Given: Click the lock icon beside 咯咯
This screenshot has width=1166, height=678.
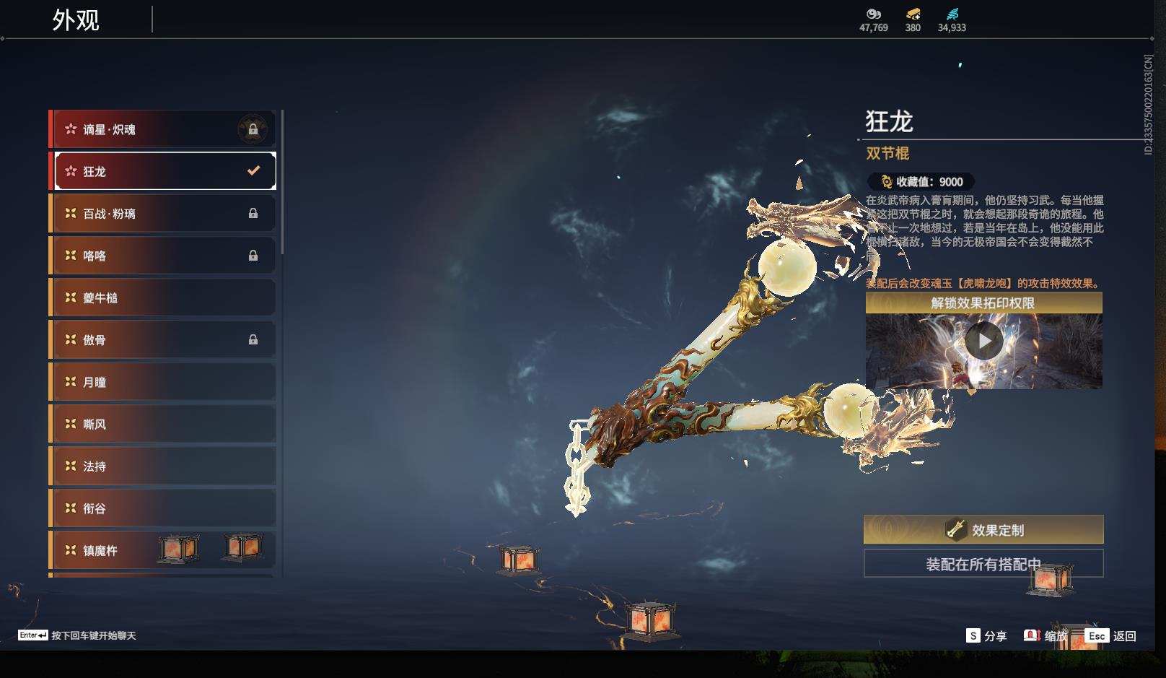Looking at the screenshot, I should (253, 255).
